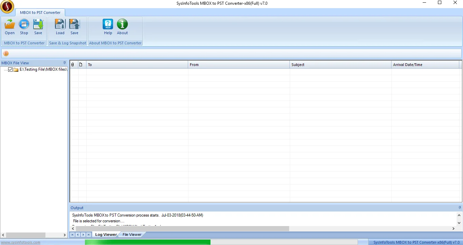Sort emails by From column
The height and width of the screenshot is (245, 463).
[x=239, y=65]
